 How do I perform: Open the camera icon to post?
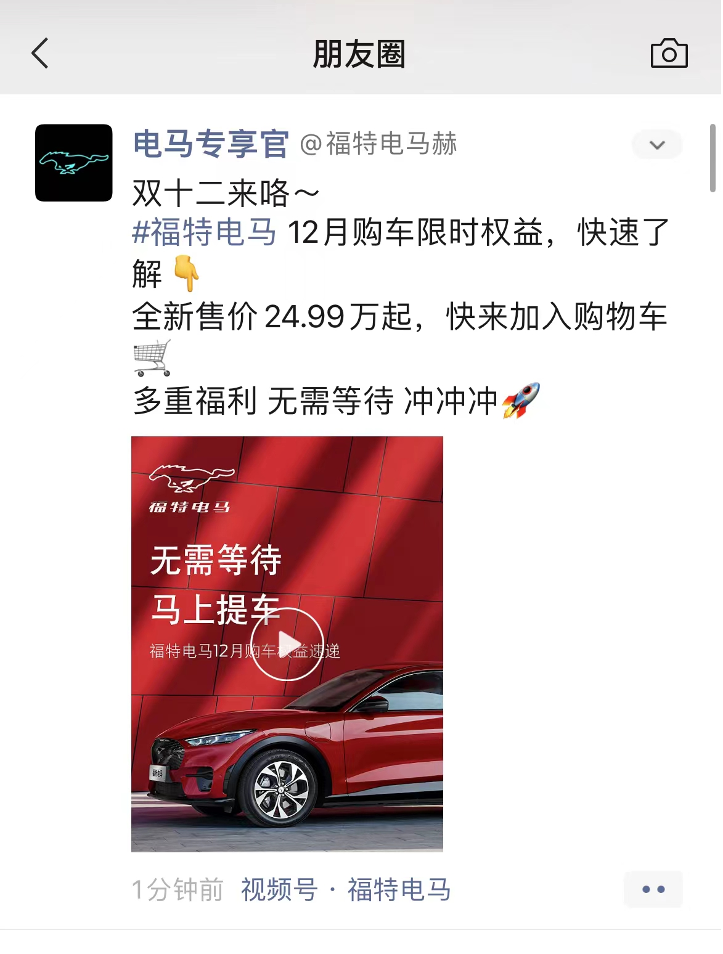tap(669, 54)
